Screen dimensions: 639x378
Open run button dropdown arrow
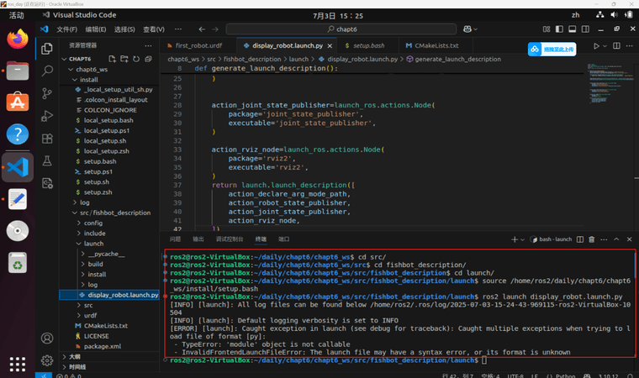click(x=605, y=46)
